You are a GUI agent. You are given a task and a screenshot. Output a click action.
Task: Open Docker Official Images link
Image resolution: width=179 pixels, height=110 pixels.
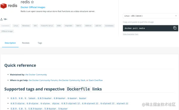[x=33, y=7]
